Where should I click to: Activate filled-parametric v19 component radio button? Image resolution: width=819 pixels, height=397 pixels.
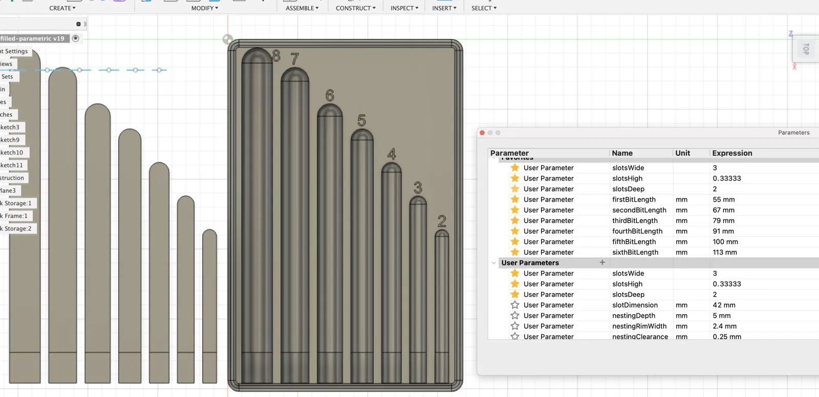tap(76, 38)
